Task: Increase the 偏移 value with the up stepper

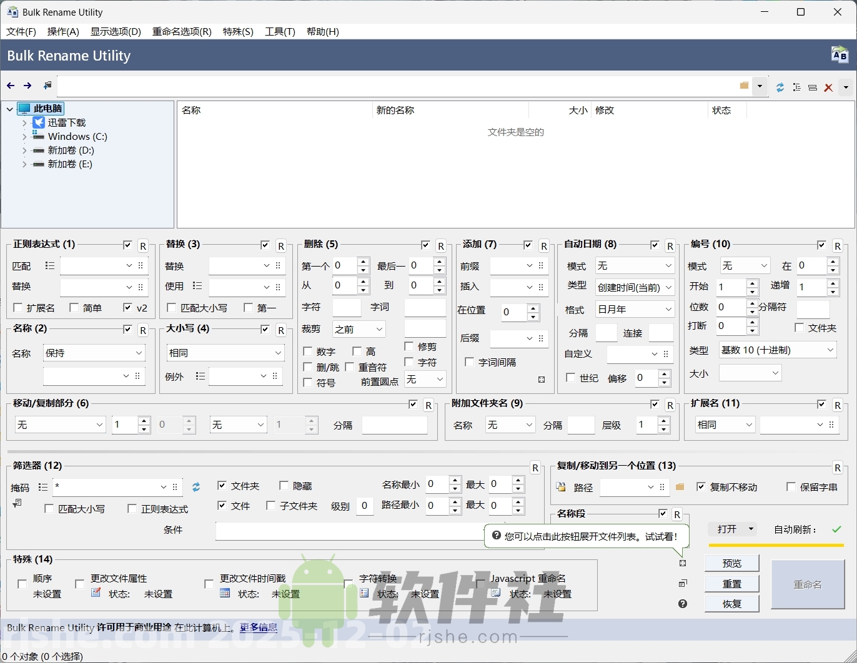Action: click(x=664, y=375)
